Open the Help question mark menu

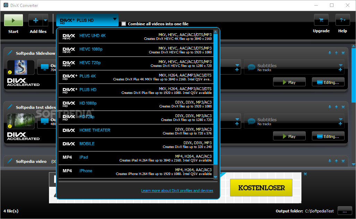[342, 20]
